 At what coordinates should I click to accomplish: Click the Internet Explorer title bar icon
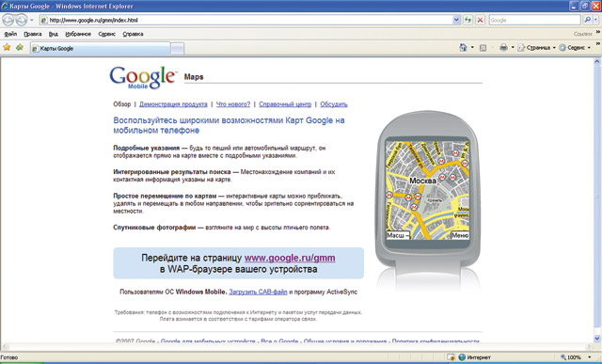pyautogui.click(x=5, y=7)
